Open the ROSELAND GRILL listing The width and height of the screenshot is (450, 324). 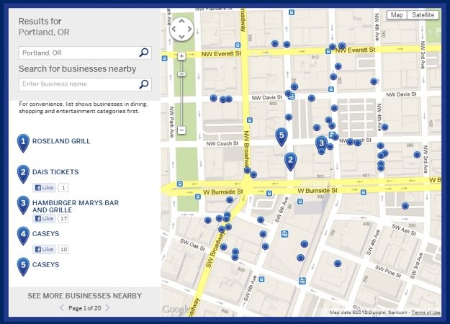(61, 141)
